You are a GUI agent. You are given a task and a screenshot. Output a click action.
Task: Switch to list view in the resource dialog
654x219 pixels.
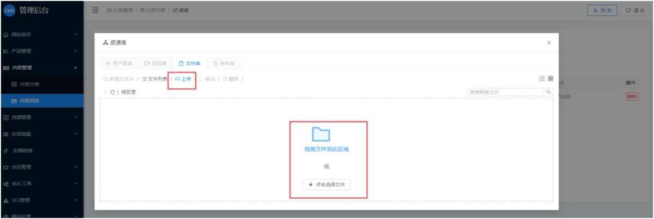[542, 78]
